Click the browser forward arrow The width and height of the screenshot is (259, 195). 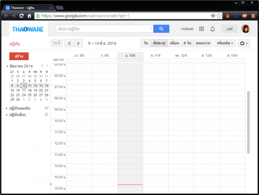click(14, 16)
